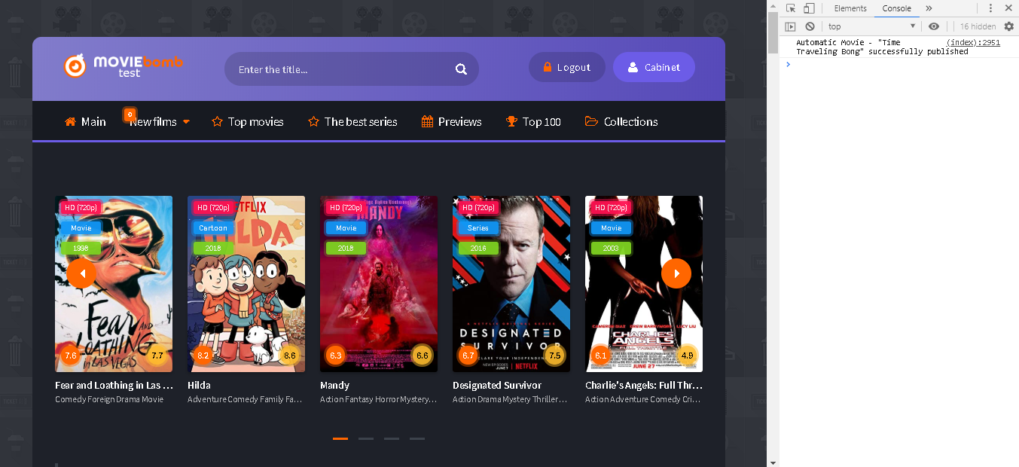Image resolution: width=1019 pixels, height=467 pixels.
Task: Click the Series tag on Designated Survivor
Action: pyautogui.click(x=478, y=227)
